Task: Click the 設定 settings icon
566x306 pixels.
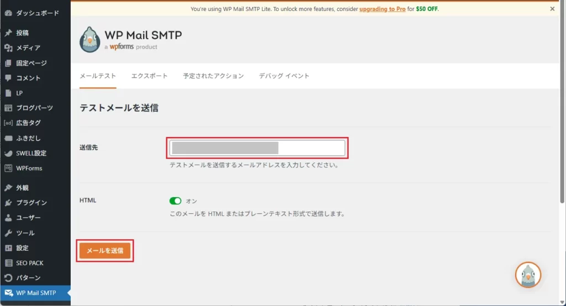Action: [8, 248]
